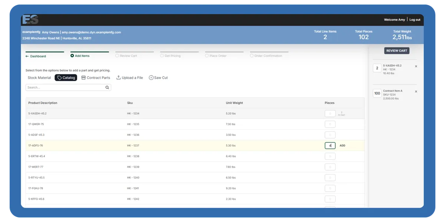Click pieces field for 5-RTYU-45.5
Viewport: 445px width, 222px height.
tap(330, 178)
